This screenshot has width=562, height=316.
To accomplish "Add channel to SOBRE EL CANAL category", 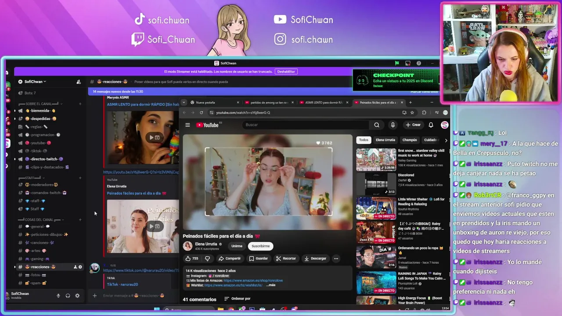I will 80,104.
